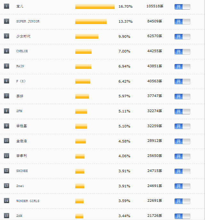Click the 6.42% percentage for F(X)
This screenshot has width=205, height=220.
(x=124, y=81)
